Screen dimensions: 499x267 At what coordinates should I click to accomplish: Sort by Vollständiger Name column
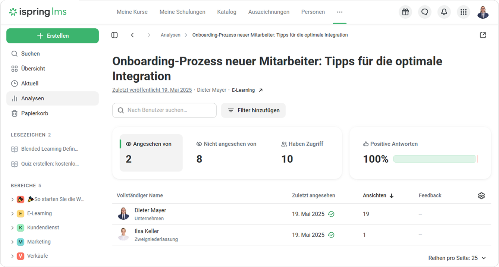[140, 196]
